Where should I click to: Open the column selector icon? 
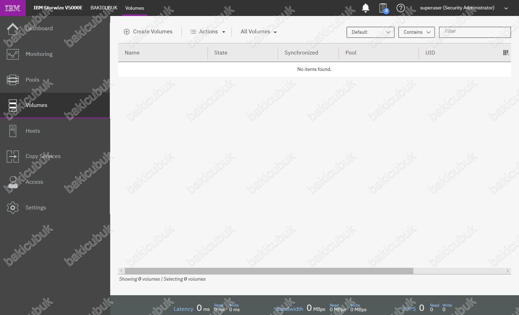pyautogui.click(x=506, y=53)
